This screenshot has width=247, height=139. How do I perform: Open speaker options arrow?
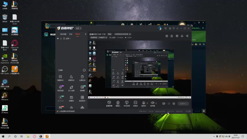[x=156, y=103]
